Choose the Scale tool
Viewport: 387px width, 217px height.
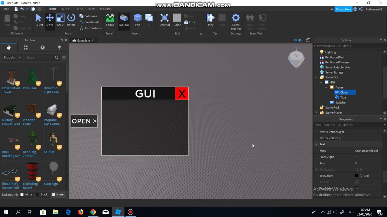[x=60, y=20]
